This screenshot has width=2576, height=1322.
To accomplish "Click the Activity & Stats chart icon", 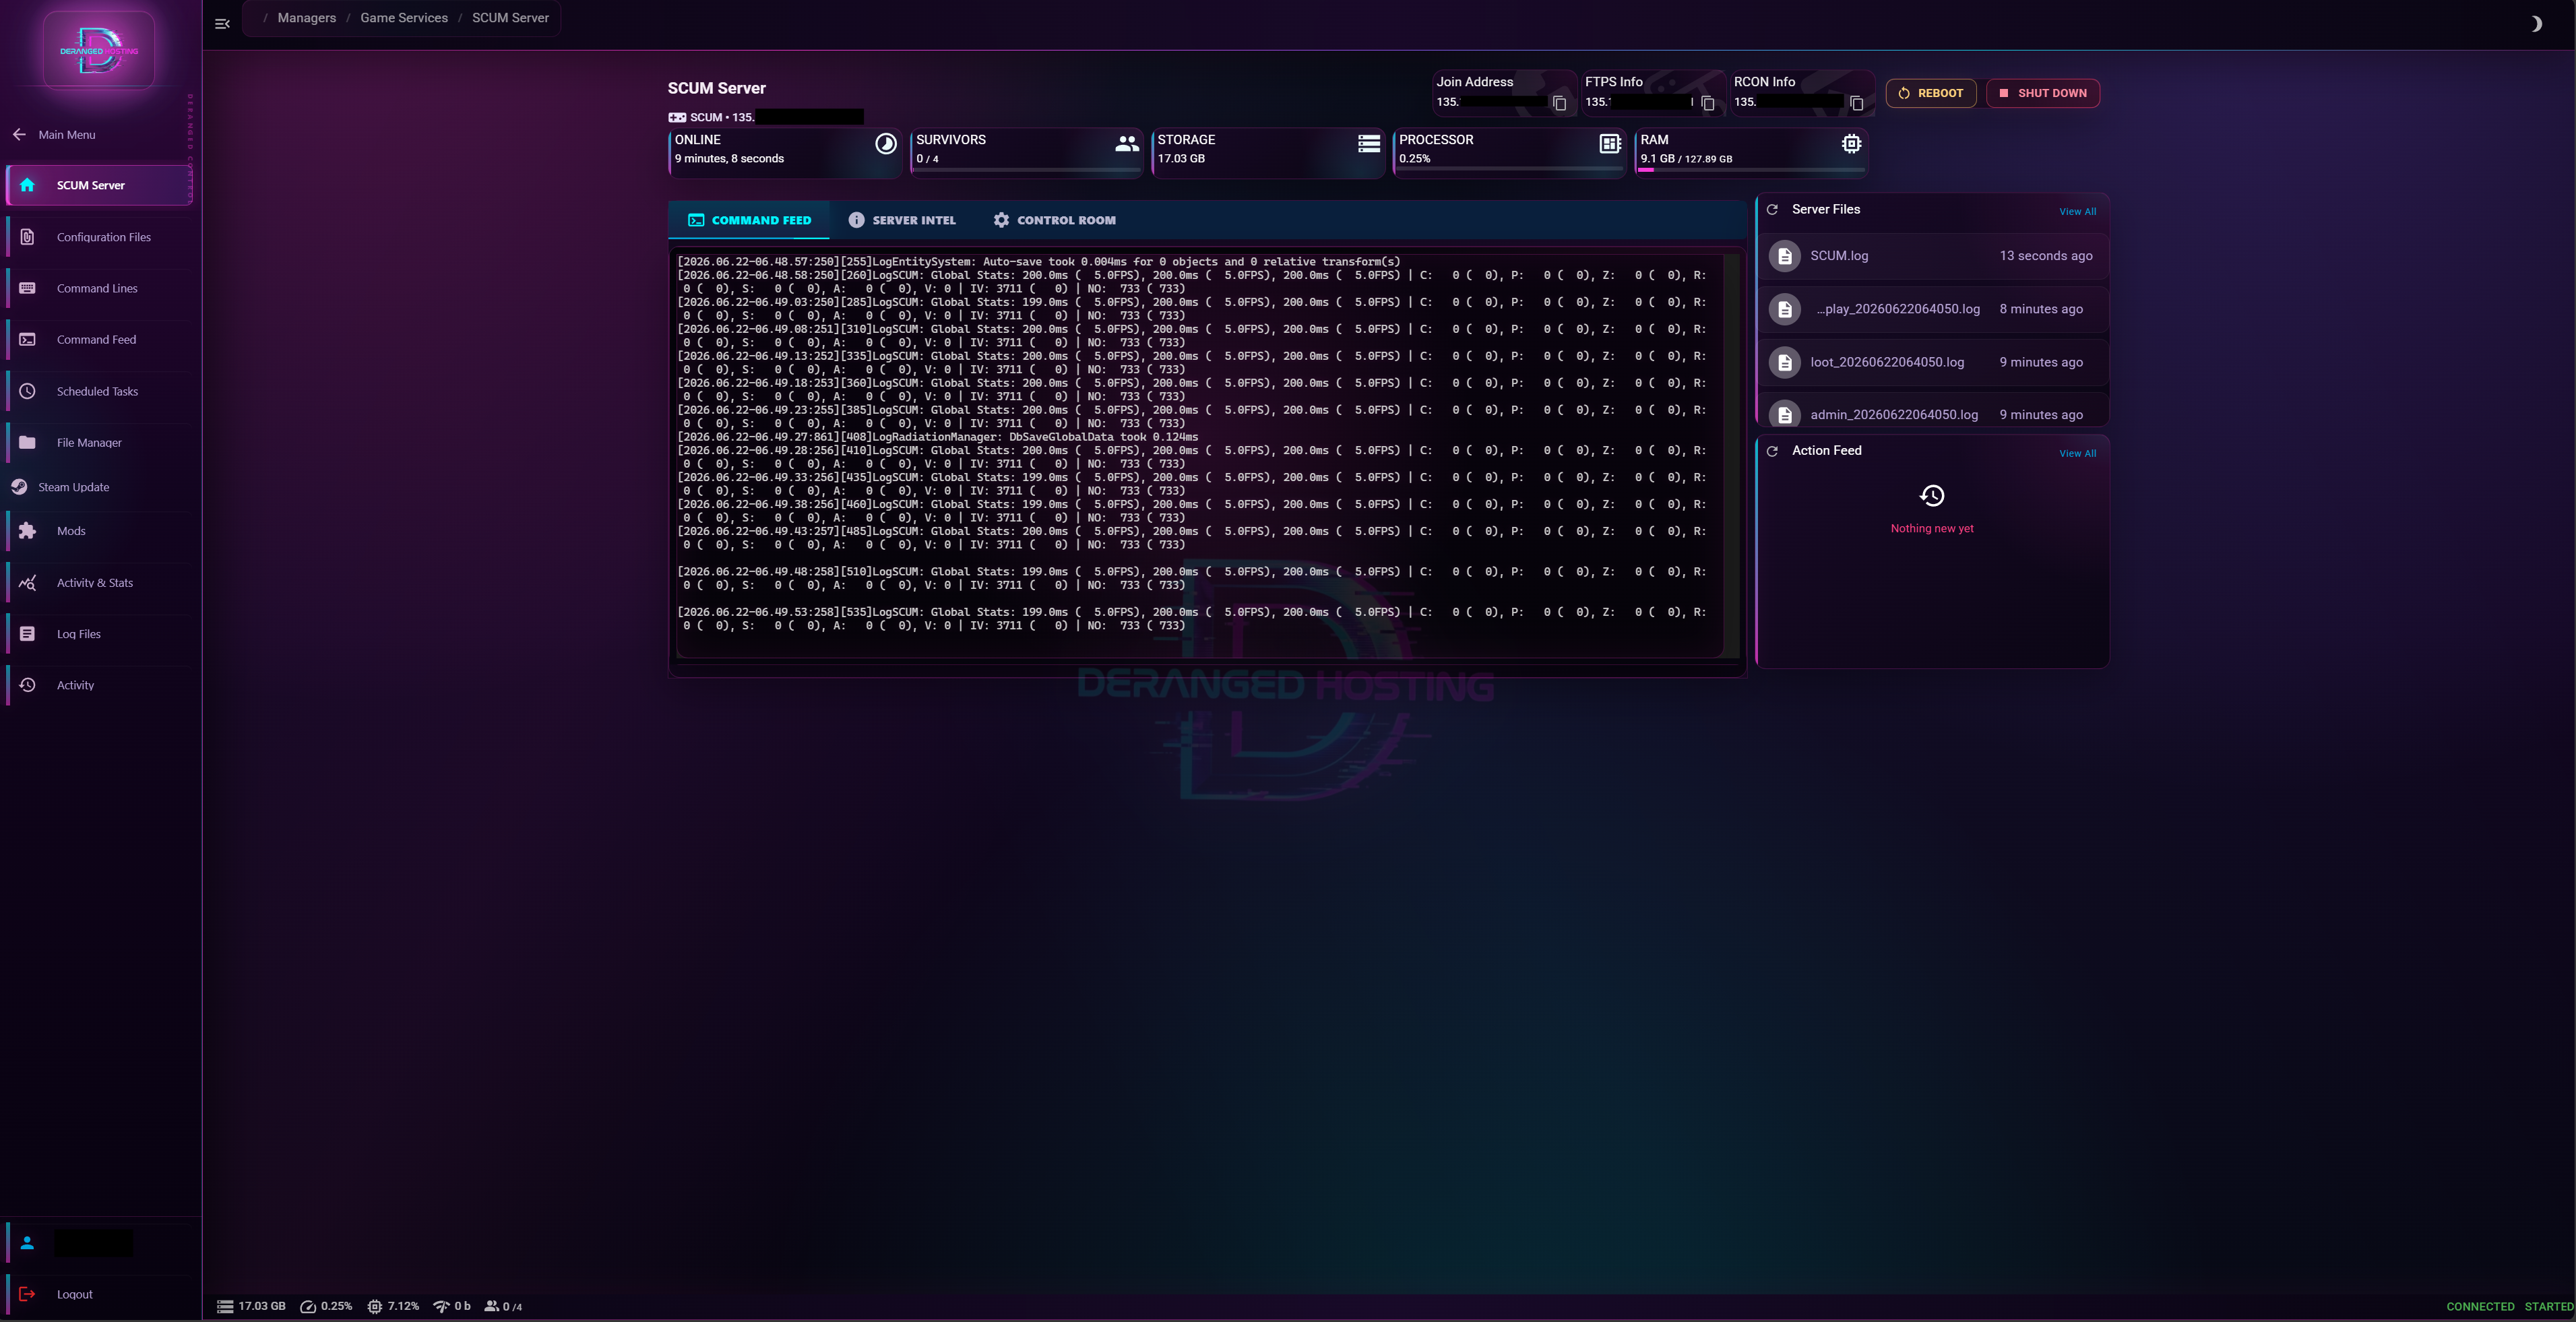I will tap(27, 583).
